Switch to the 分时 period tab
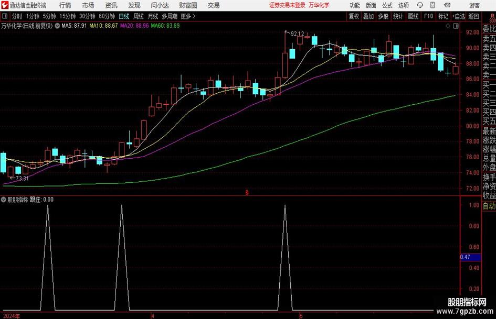The width and height of the screenshot is (496, 319). (17, 16)
